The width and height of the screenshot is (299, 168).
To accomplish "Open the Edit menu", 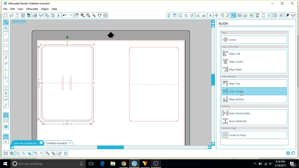I will point(12,9).
